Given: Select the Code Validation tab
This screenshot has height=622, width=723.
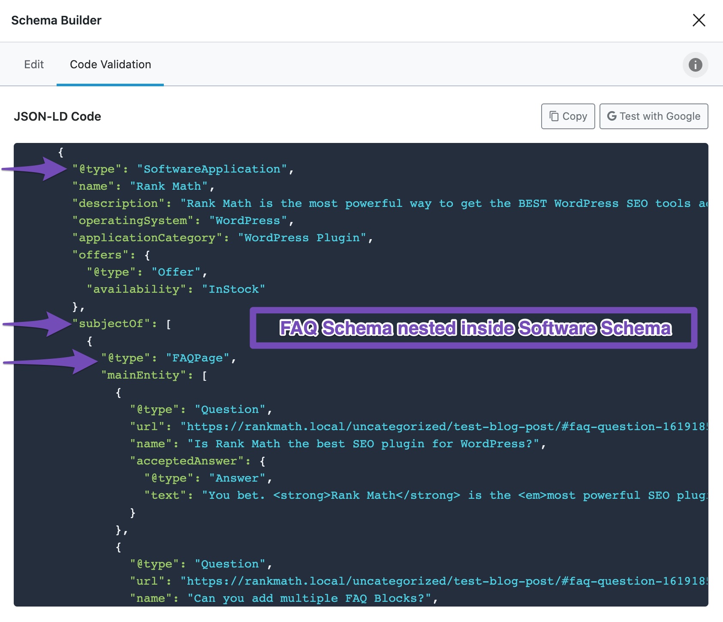Looking at the screenshot, I should point(110,64).
